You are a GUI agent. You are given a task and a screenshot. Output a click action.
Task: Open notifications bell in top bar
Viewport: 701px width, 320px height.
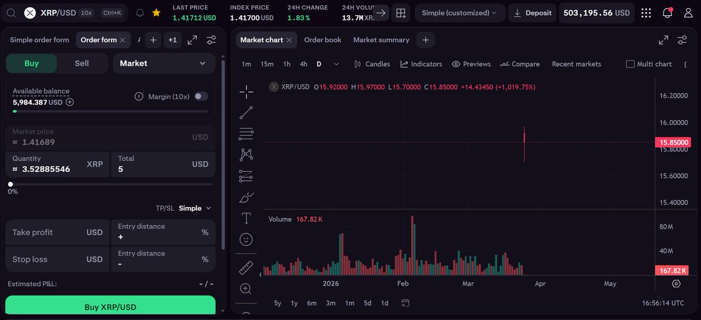pyautogui.click(x=668, y=12)
